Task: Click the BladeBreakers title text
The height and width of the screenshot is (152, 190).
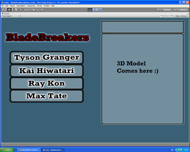Action: (47, 37)
